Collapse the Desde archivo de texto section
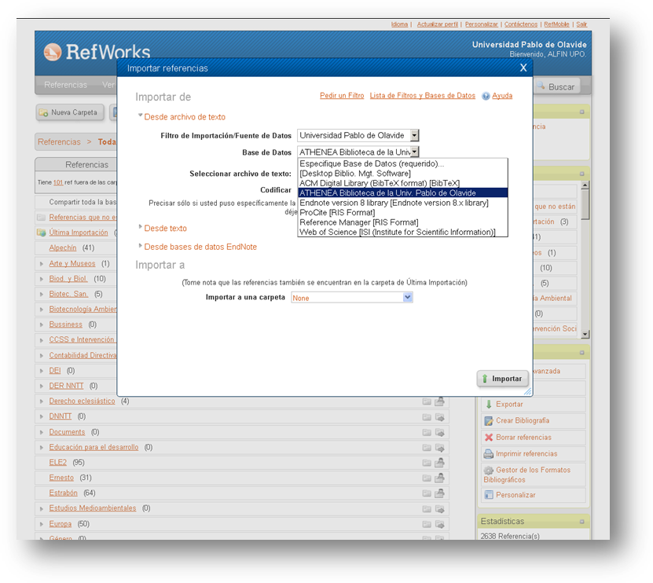 141,116
